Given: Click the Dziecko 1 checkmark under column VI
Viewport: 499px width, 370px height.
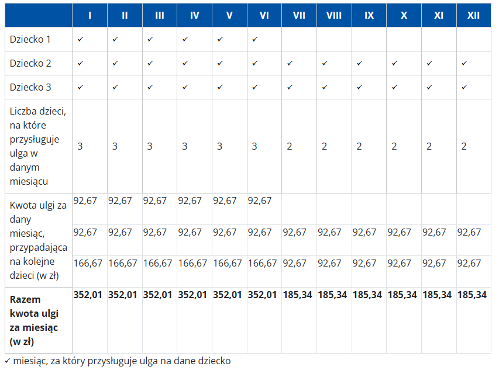Looking at the screenshot, I should (x=254, y=39).
